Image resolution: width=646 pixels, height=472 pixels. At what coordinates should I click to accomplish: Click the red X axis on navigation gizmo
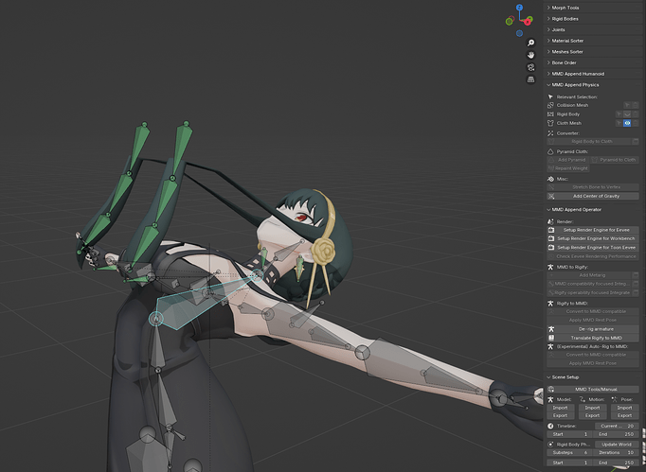(527, 22)
